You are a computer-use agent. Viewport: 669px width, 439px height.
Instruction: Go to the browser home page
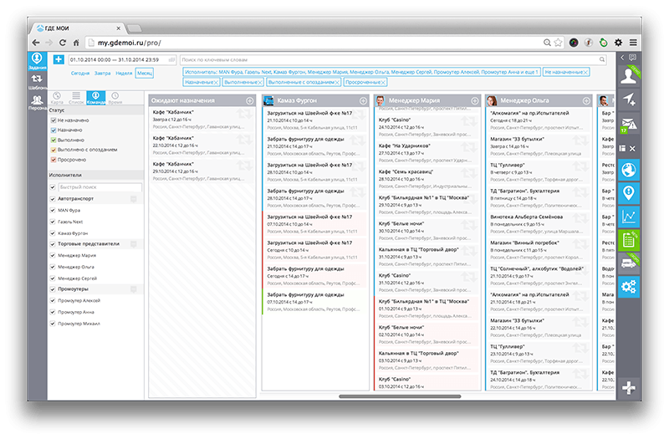(x=76, y=43)
